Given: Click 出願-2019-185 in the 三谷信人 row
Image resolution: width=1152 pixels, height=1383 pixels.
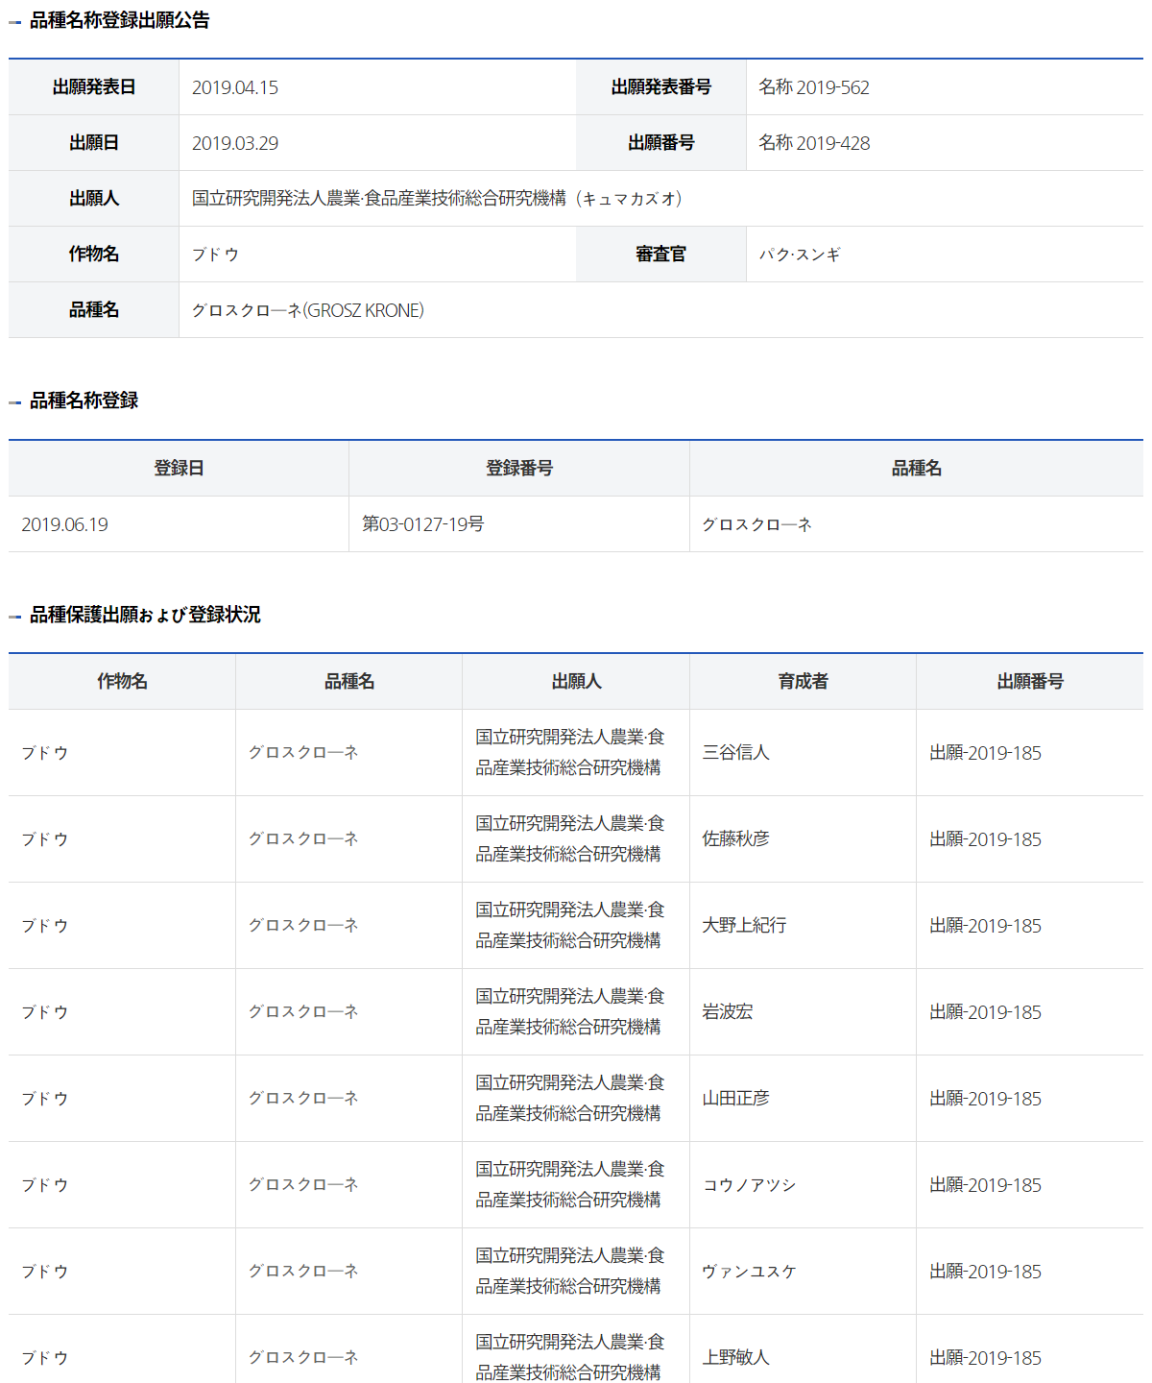Looking at the screenshot, I should (986, 753).
